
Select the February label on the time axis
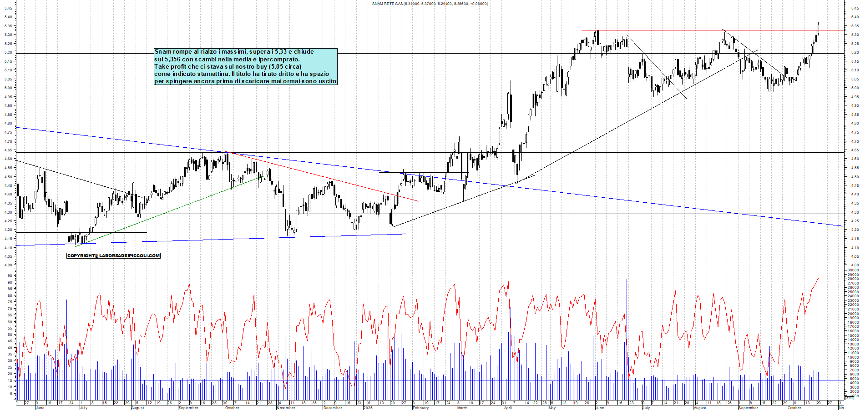click(x=420, y=408)
